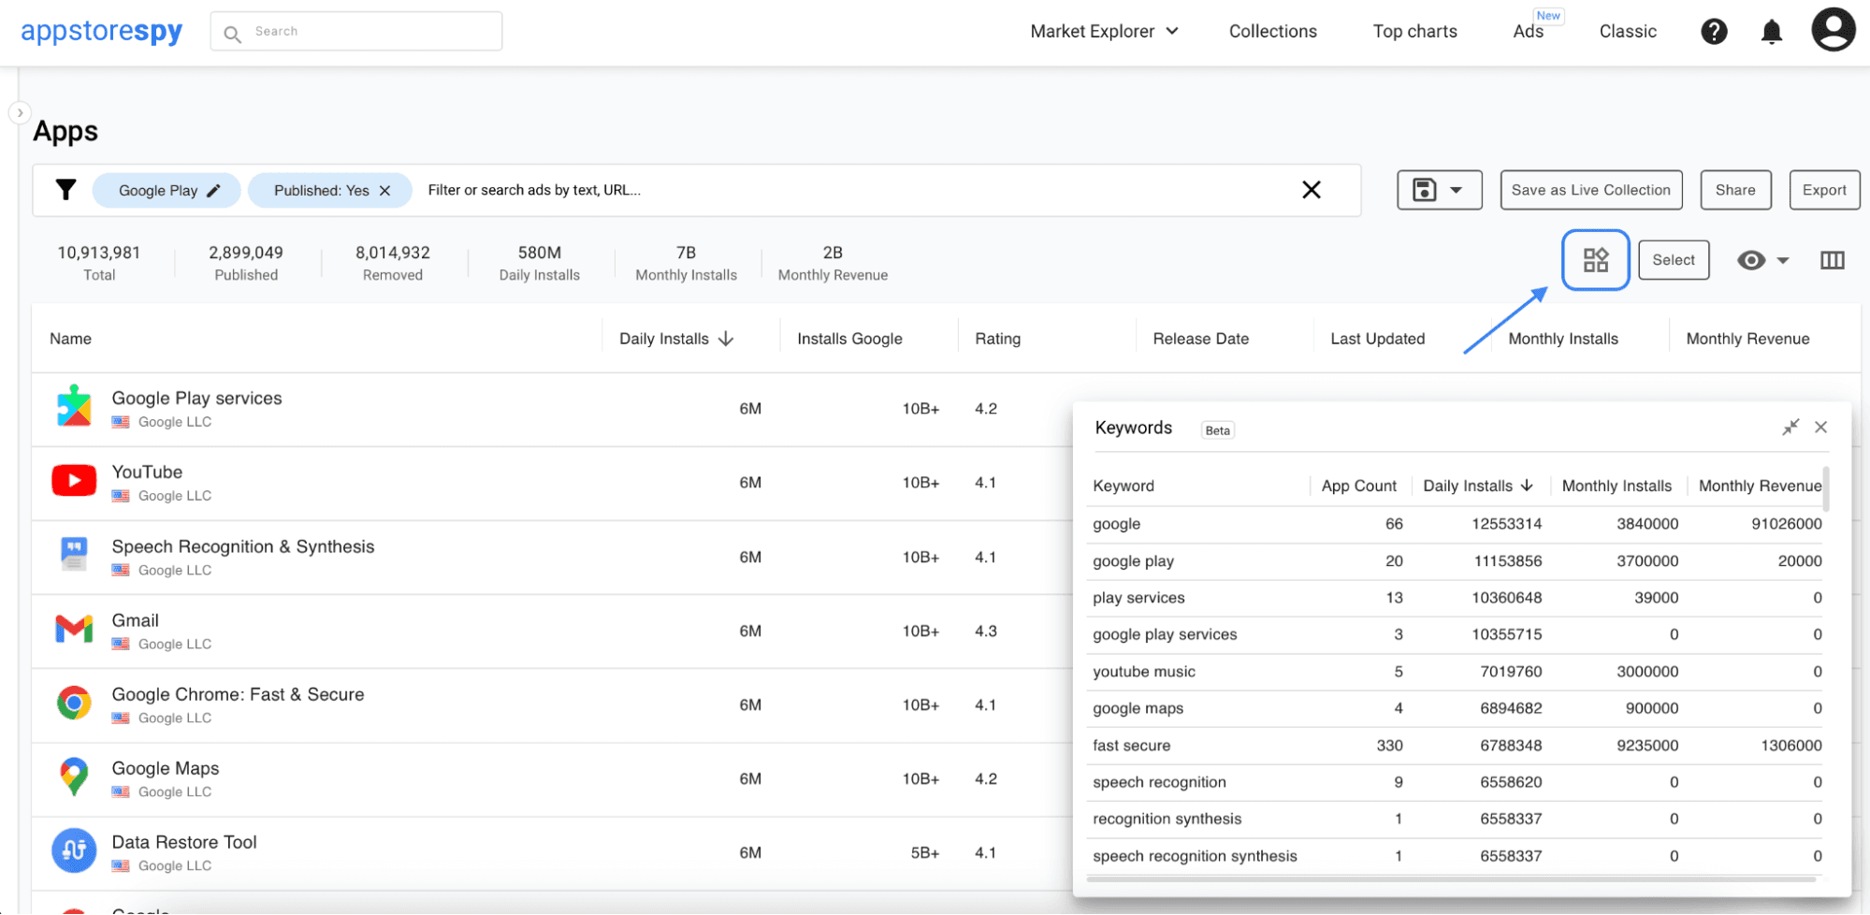Screen dimensions: 1870x915
Task: Click the Save as Live Collection button
Action: [1590, 190]
